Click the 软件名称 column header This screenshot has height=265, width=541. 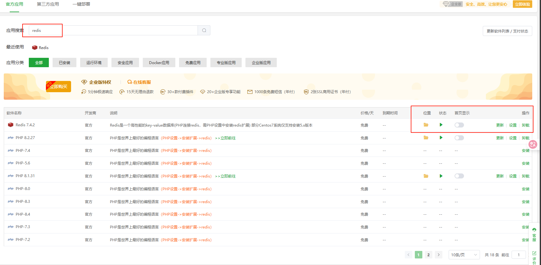click(14, 113)
